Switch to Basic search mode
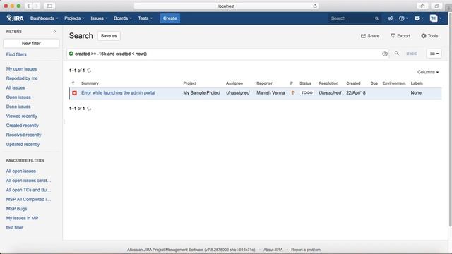This screenshot has height=254, width=452. click(x=411, y=54)
